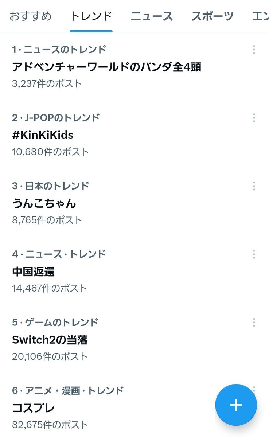269x437 pixels.
Task: Go to the スポーツ tab
Action: click(213, 16)
